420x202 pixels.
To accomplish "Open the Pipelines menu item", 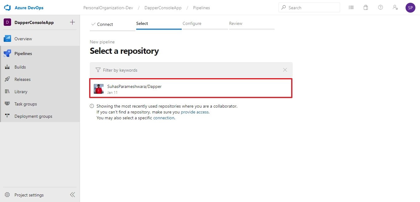I will point(40,53).
